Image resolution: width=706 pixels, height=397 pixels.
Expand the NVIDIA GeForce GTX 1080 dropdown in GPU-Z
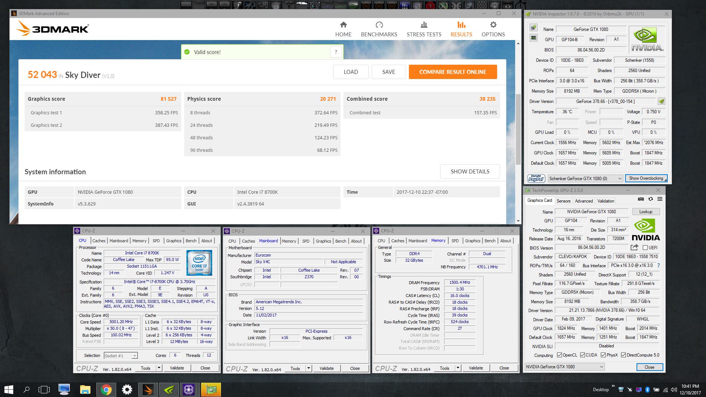click(601, 367)
